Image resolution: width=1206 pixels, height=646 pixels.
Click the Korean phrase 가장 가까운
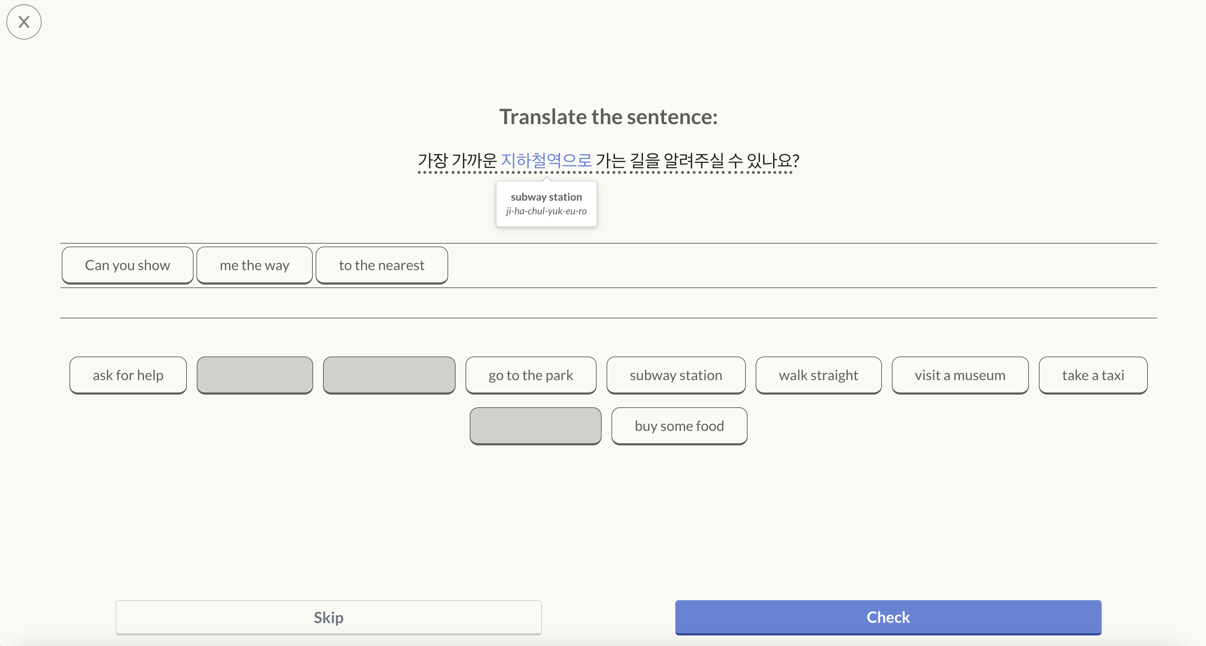(457, 160)
